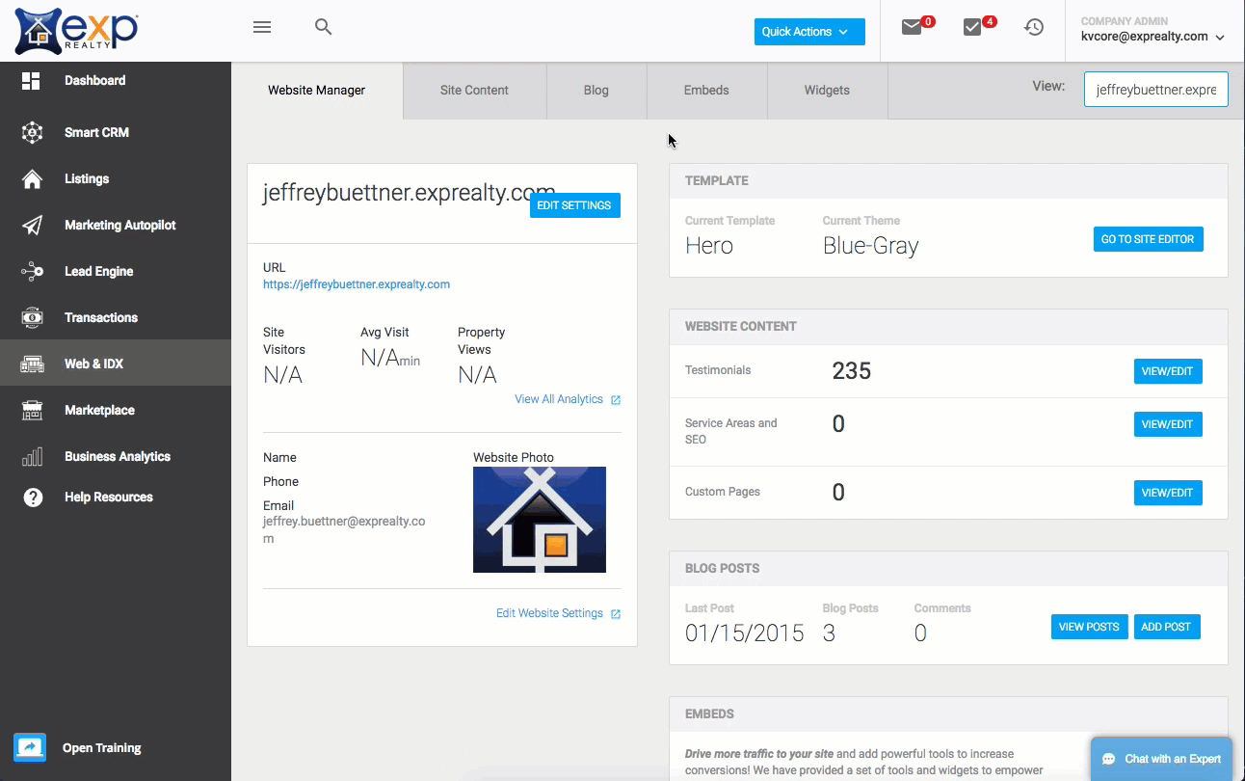Image resolution: width=1245 pixels, height=781 pixels.
Task: Click the Open Training link
Action: [102, 748]
